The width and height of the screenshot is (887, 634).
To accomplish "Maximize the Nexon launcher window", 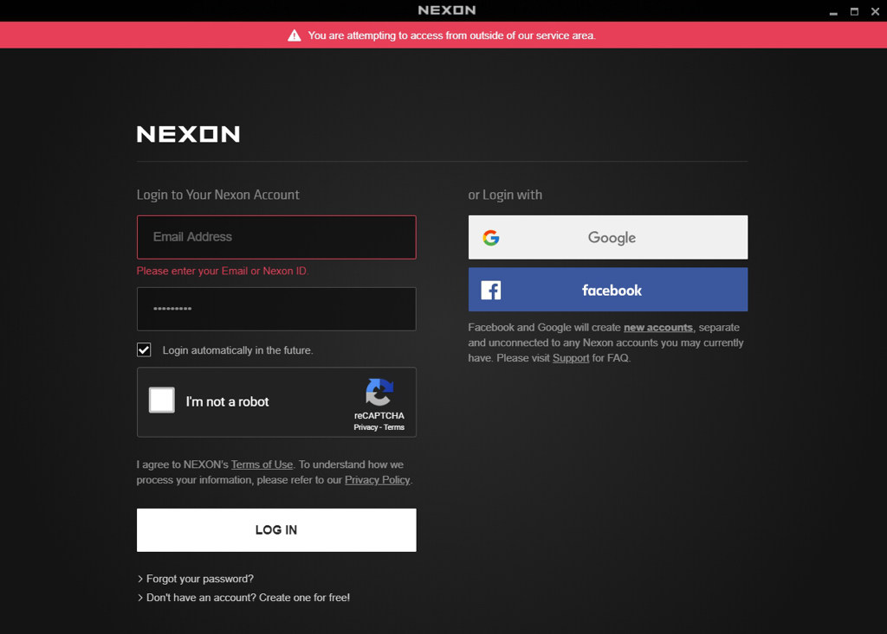I will click(x=854, y=11).
